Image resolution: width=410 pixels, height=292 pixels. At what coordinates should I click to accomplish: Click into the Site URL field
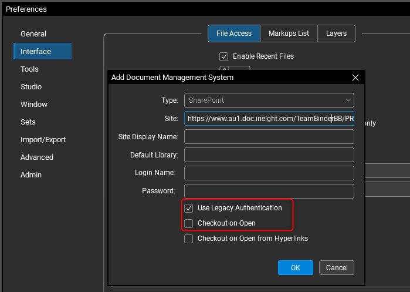pos(269,119)
